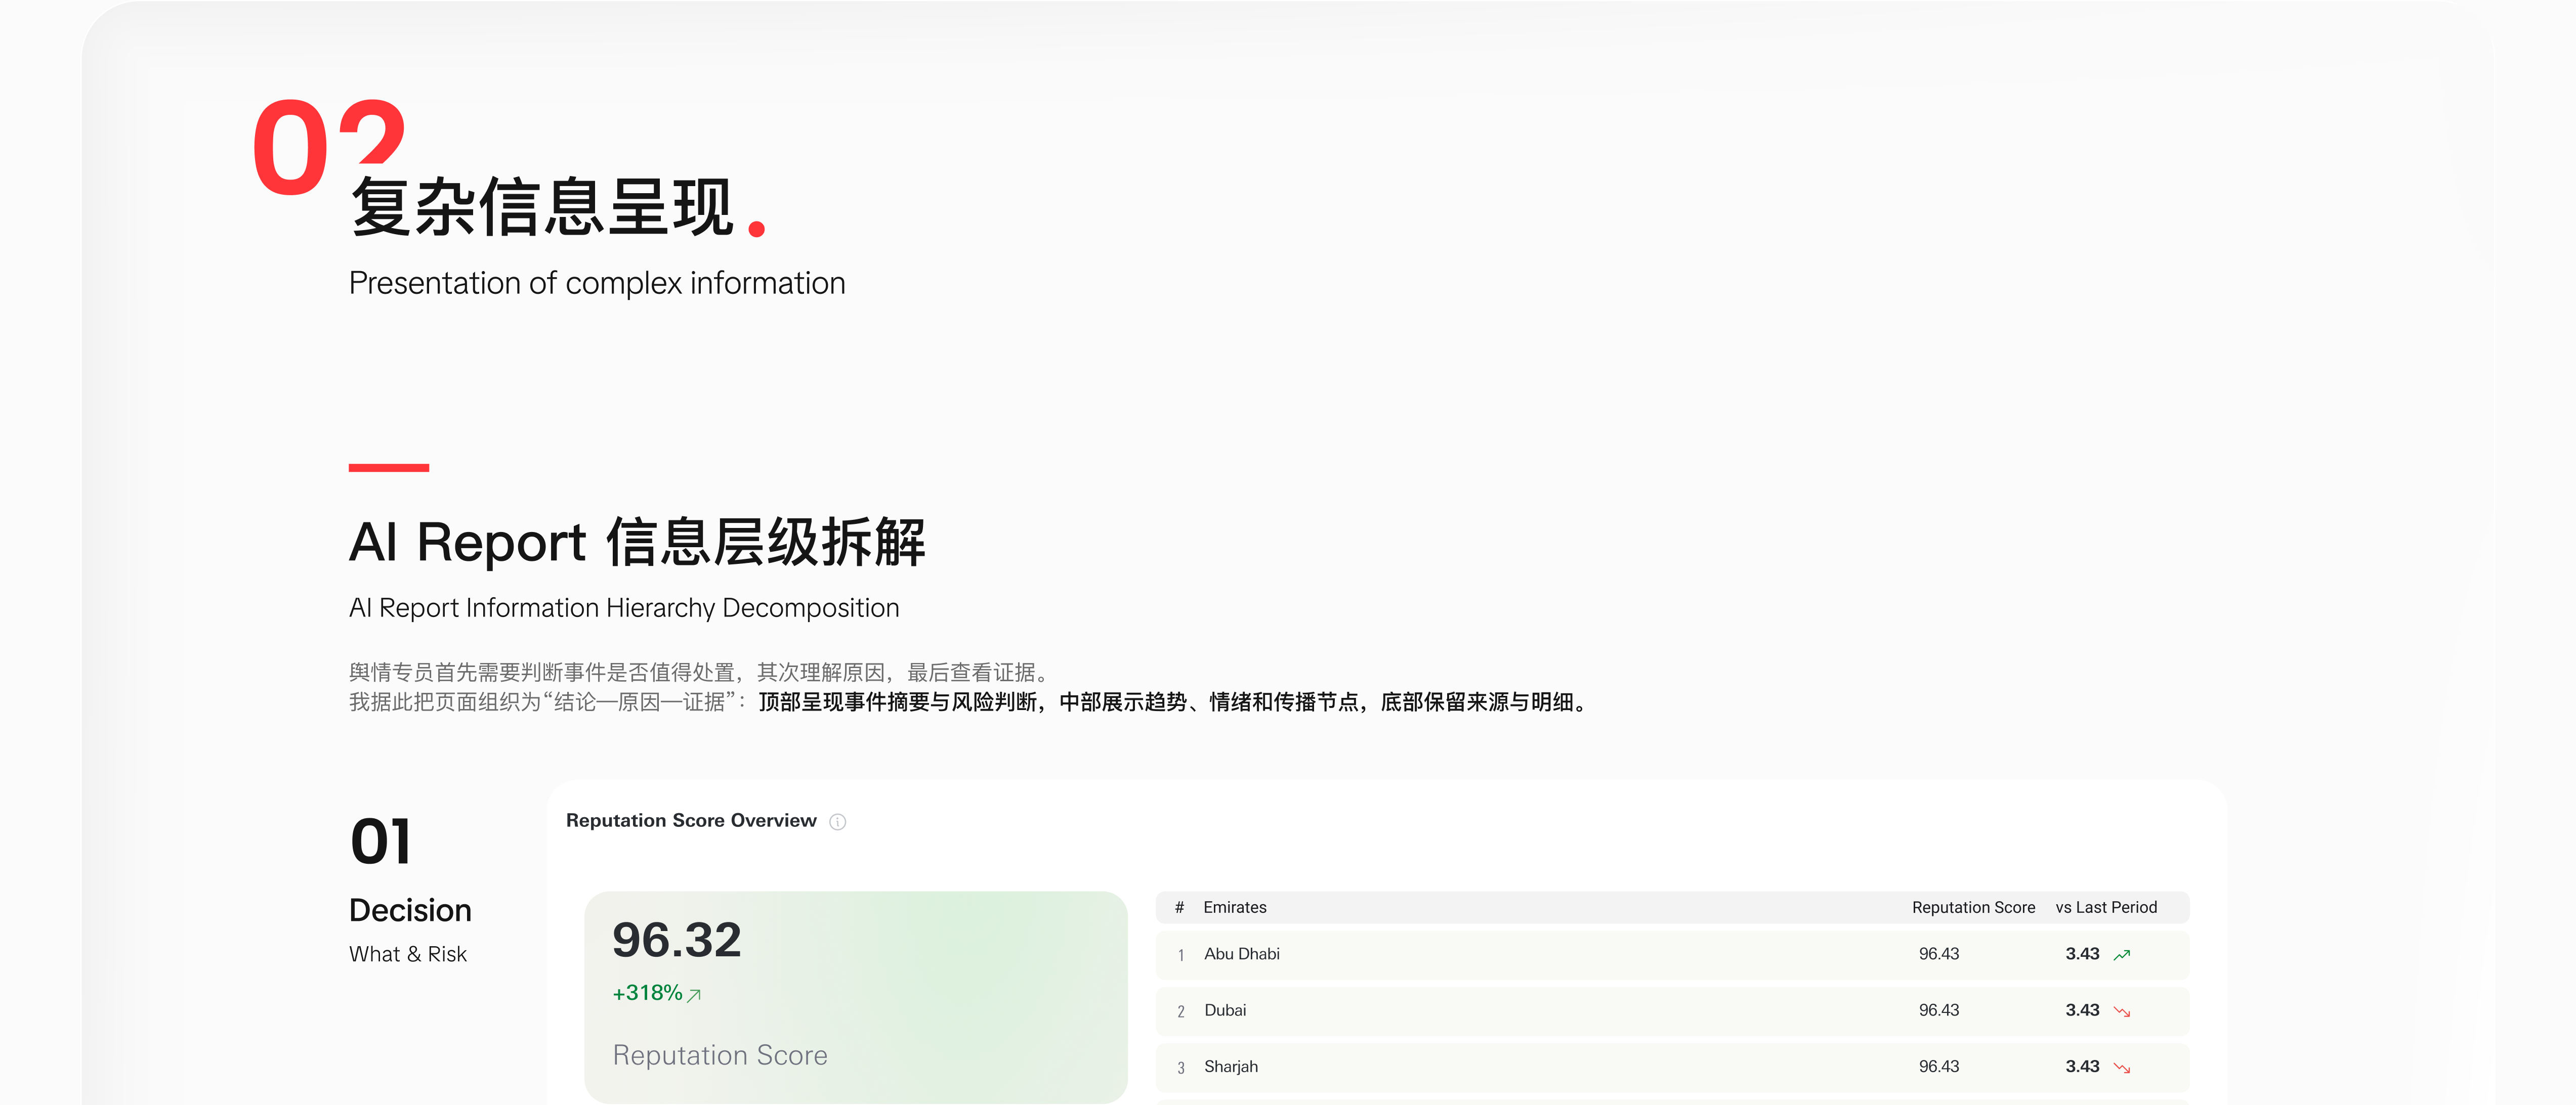2576x1105 pixels.
Task: Click the red down-trend icon in Dubai row
Action: [2121, 1012]
